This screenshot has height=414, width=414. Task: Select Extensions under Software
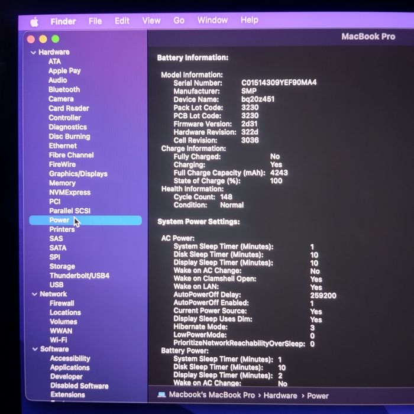pyautogui.click(x=68, y=394)
